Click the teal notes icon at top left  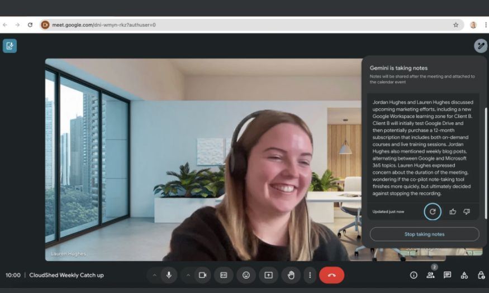point(10,46)
